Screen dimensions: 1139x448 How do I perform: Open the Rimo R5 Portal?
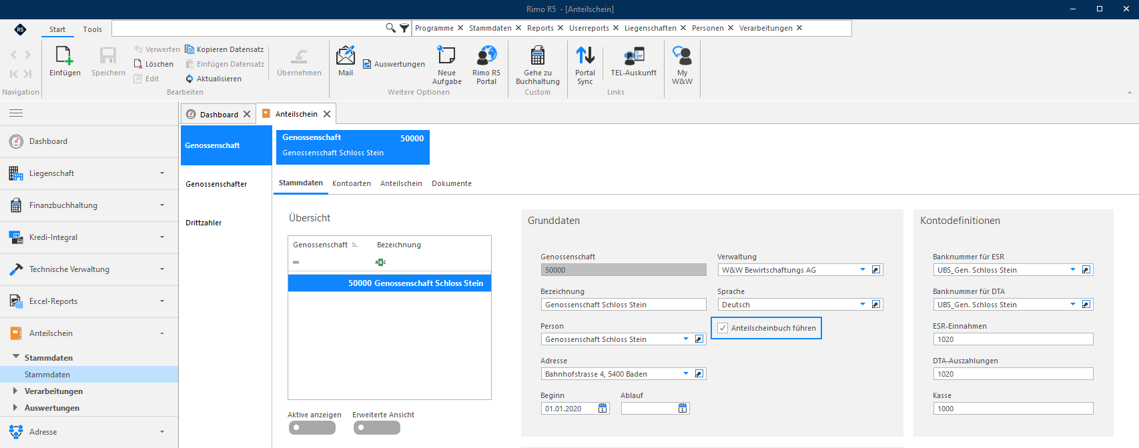pos(486,55)
